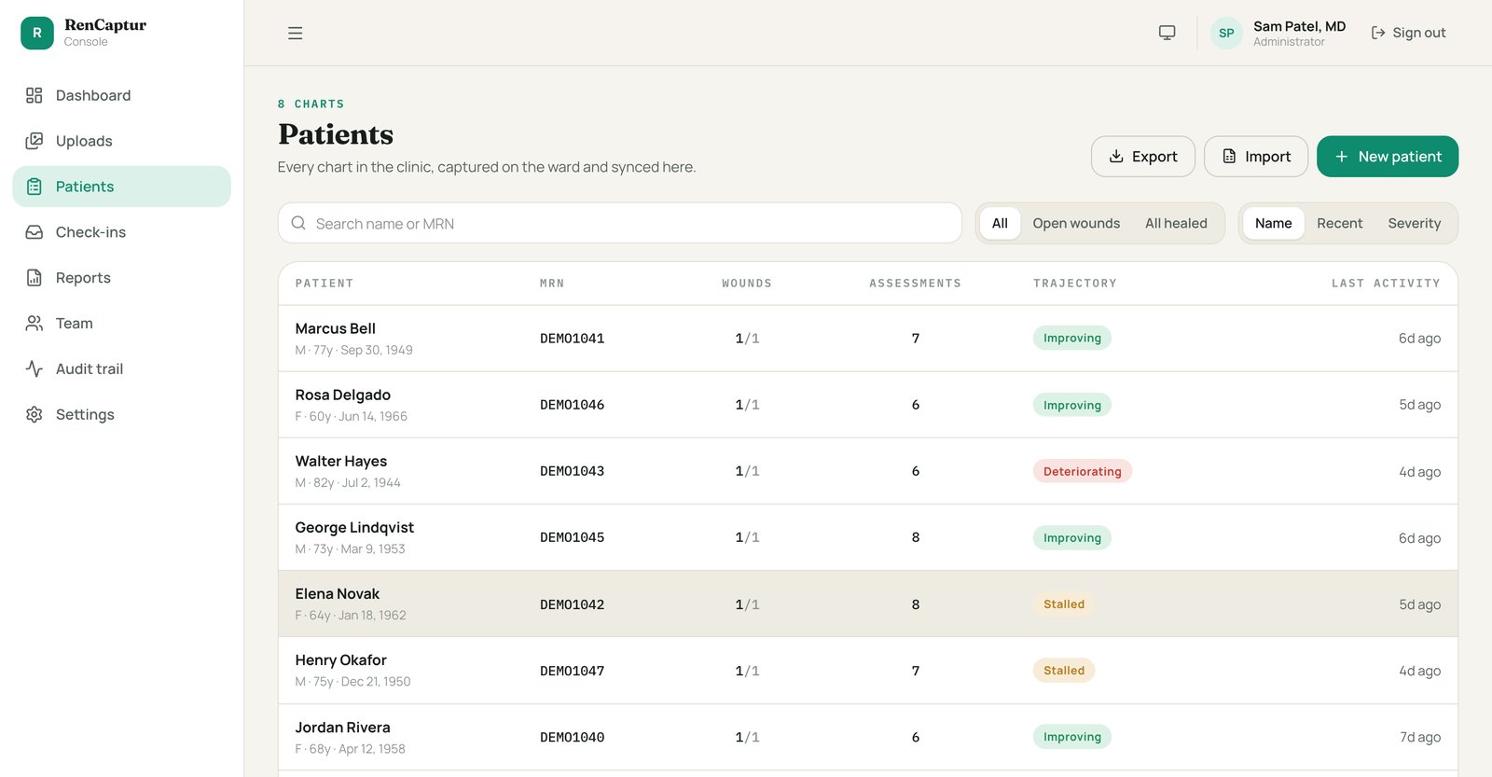Image resolution: width=1492 pixels, height=777 pixels.
Task: Import patient charts
Action: [x=1256, y=157]
